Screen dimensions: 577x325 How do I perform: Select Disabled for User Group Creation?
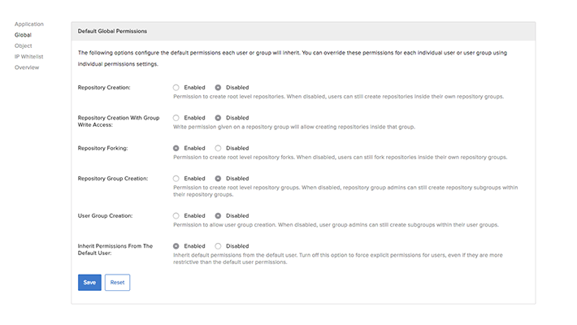[218, 215]
